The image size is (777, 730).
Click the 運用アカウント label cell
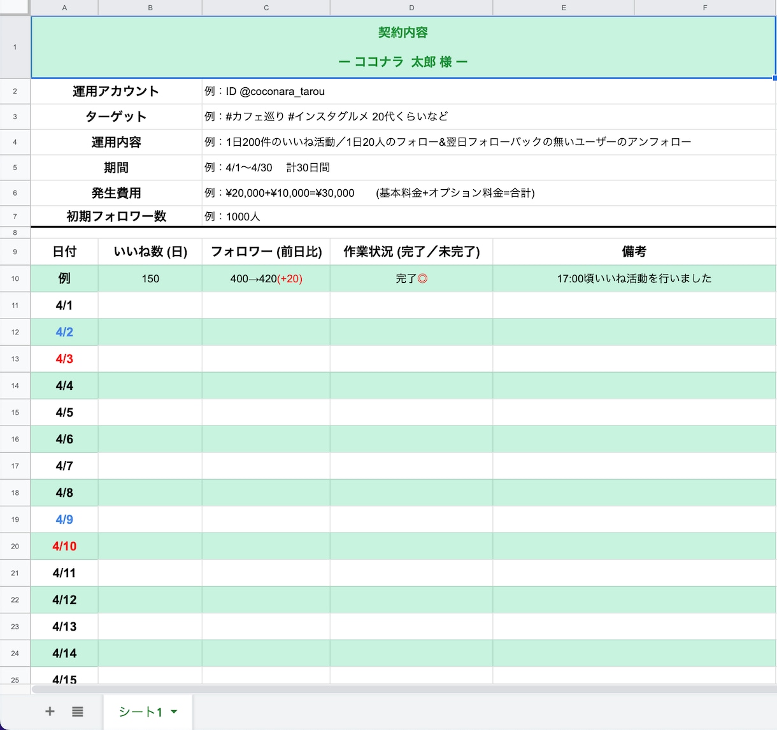[x=117, y=91]
